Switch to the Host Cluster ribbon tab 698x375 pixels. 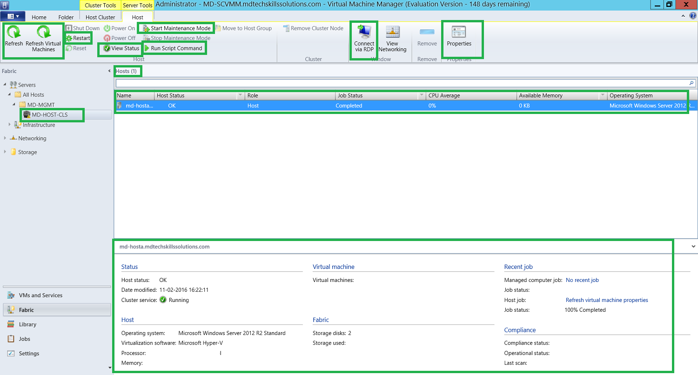(x=101, y=16)
